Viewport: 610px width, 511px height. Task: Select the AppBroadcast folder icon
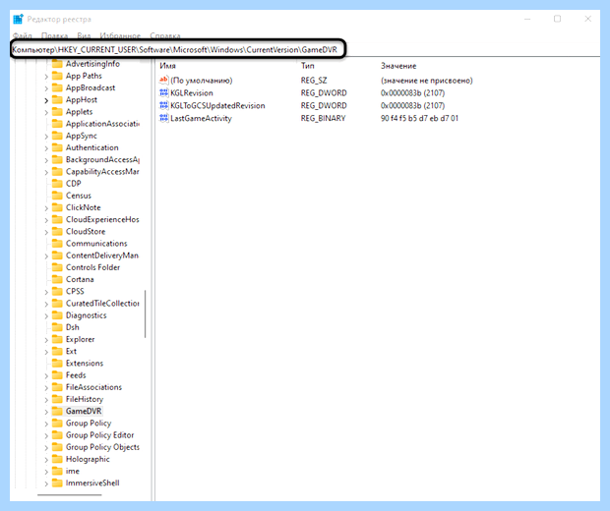tap(57, 87)
